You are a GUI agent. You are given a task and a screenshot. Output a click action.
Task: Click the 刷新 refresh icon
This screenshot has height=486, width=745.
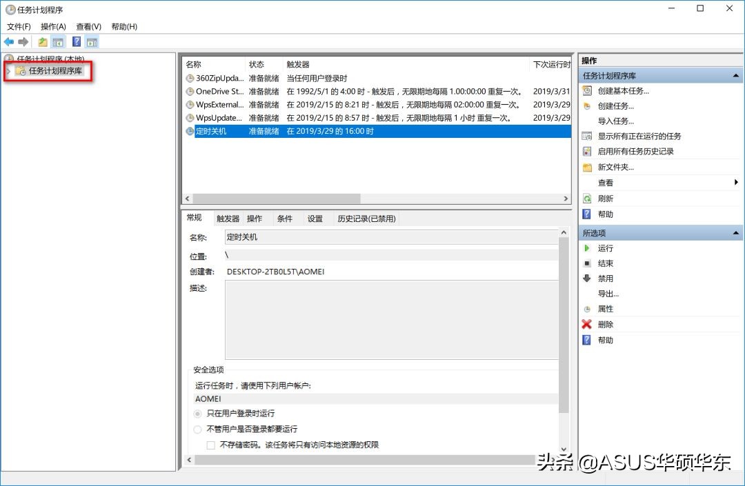pyautogui.click(x=587, y=199)
